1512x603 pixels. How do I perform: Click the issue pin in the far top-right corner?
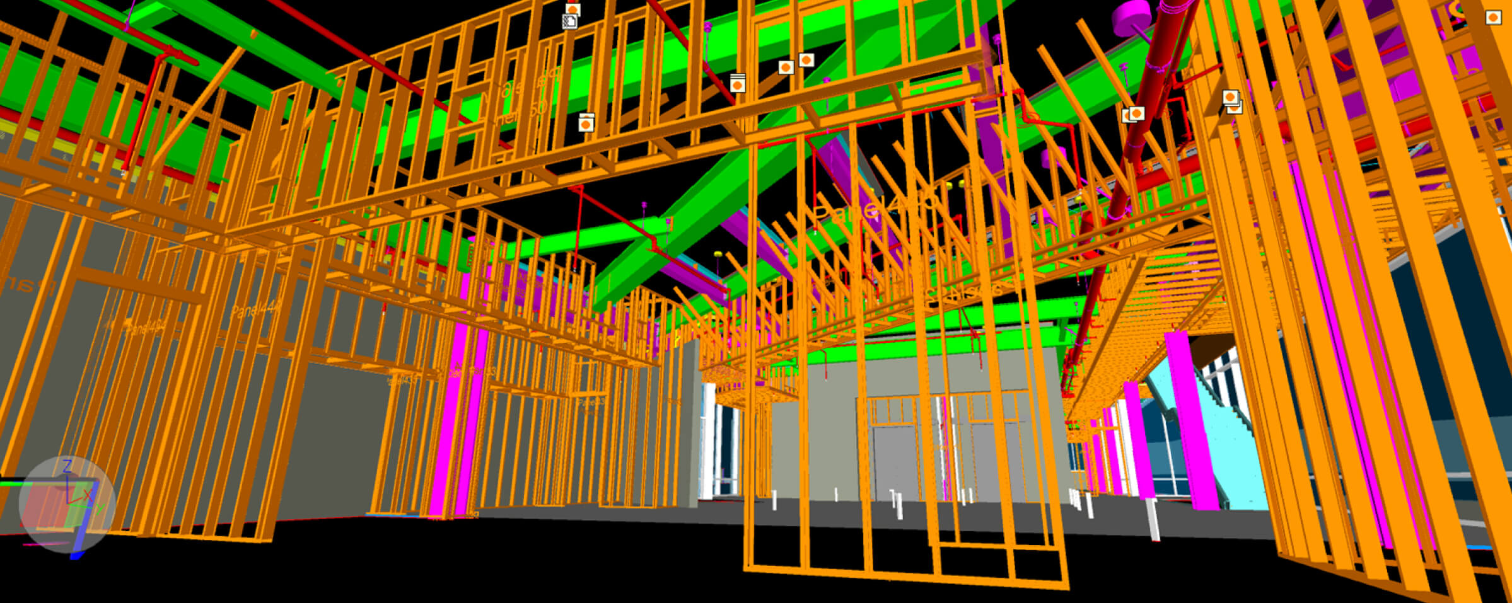1493,18
